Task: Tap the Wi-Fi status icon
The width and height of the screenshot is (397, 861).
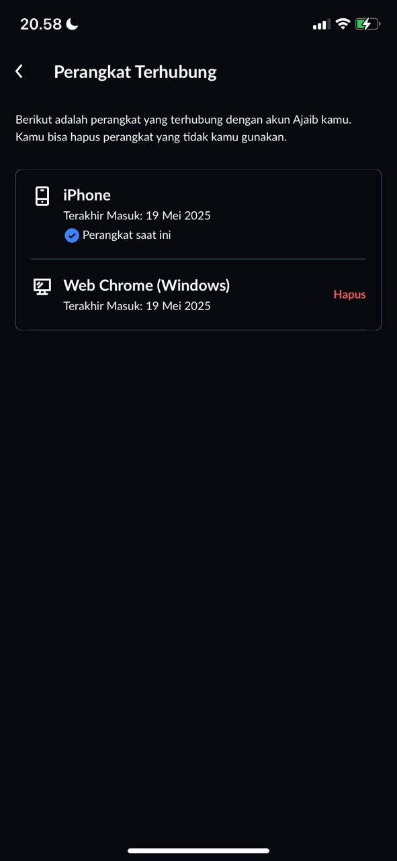Action: pos(343,24)
